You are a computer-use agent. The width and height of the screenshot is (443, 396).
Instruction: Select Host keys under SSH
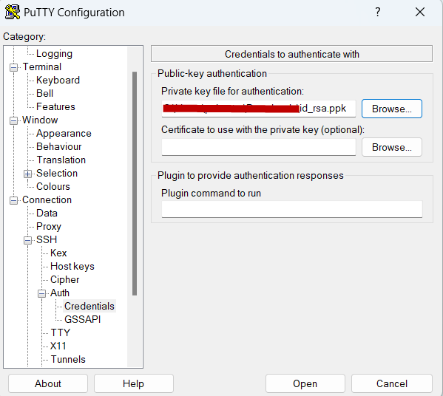click(72, 266)
